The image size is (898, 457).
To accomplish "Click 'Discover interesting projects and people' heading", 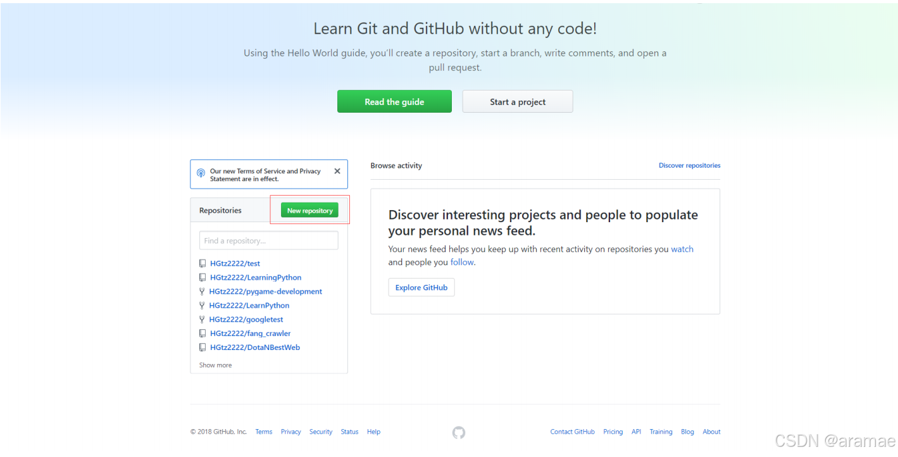I will click(543, 223).
